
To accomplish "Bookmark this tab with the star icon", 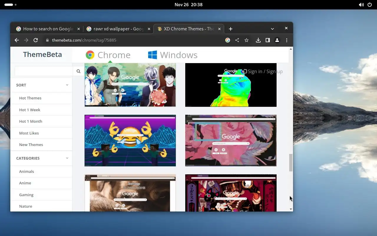I will point(247,40).
